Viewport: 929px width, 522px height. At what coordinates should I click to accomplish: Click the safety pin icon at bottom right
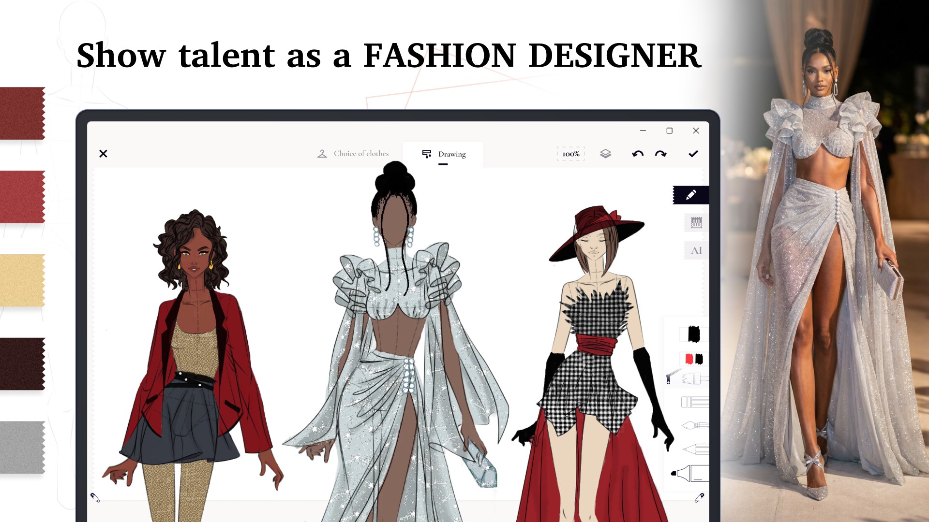[699, 497]
